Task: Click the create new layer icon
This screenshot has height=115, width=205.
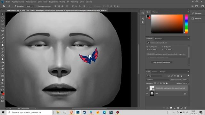Action: [x=182, y=108]
